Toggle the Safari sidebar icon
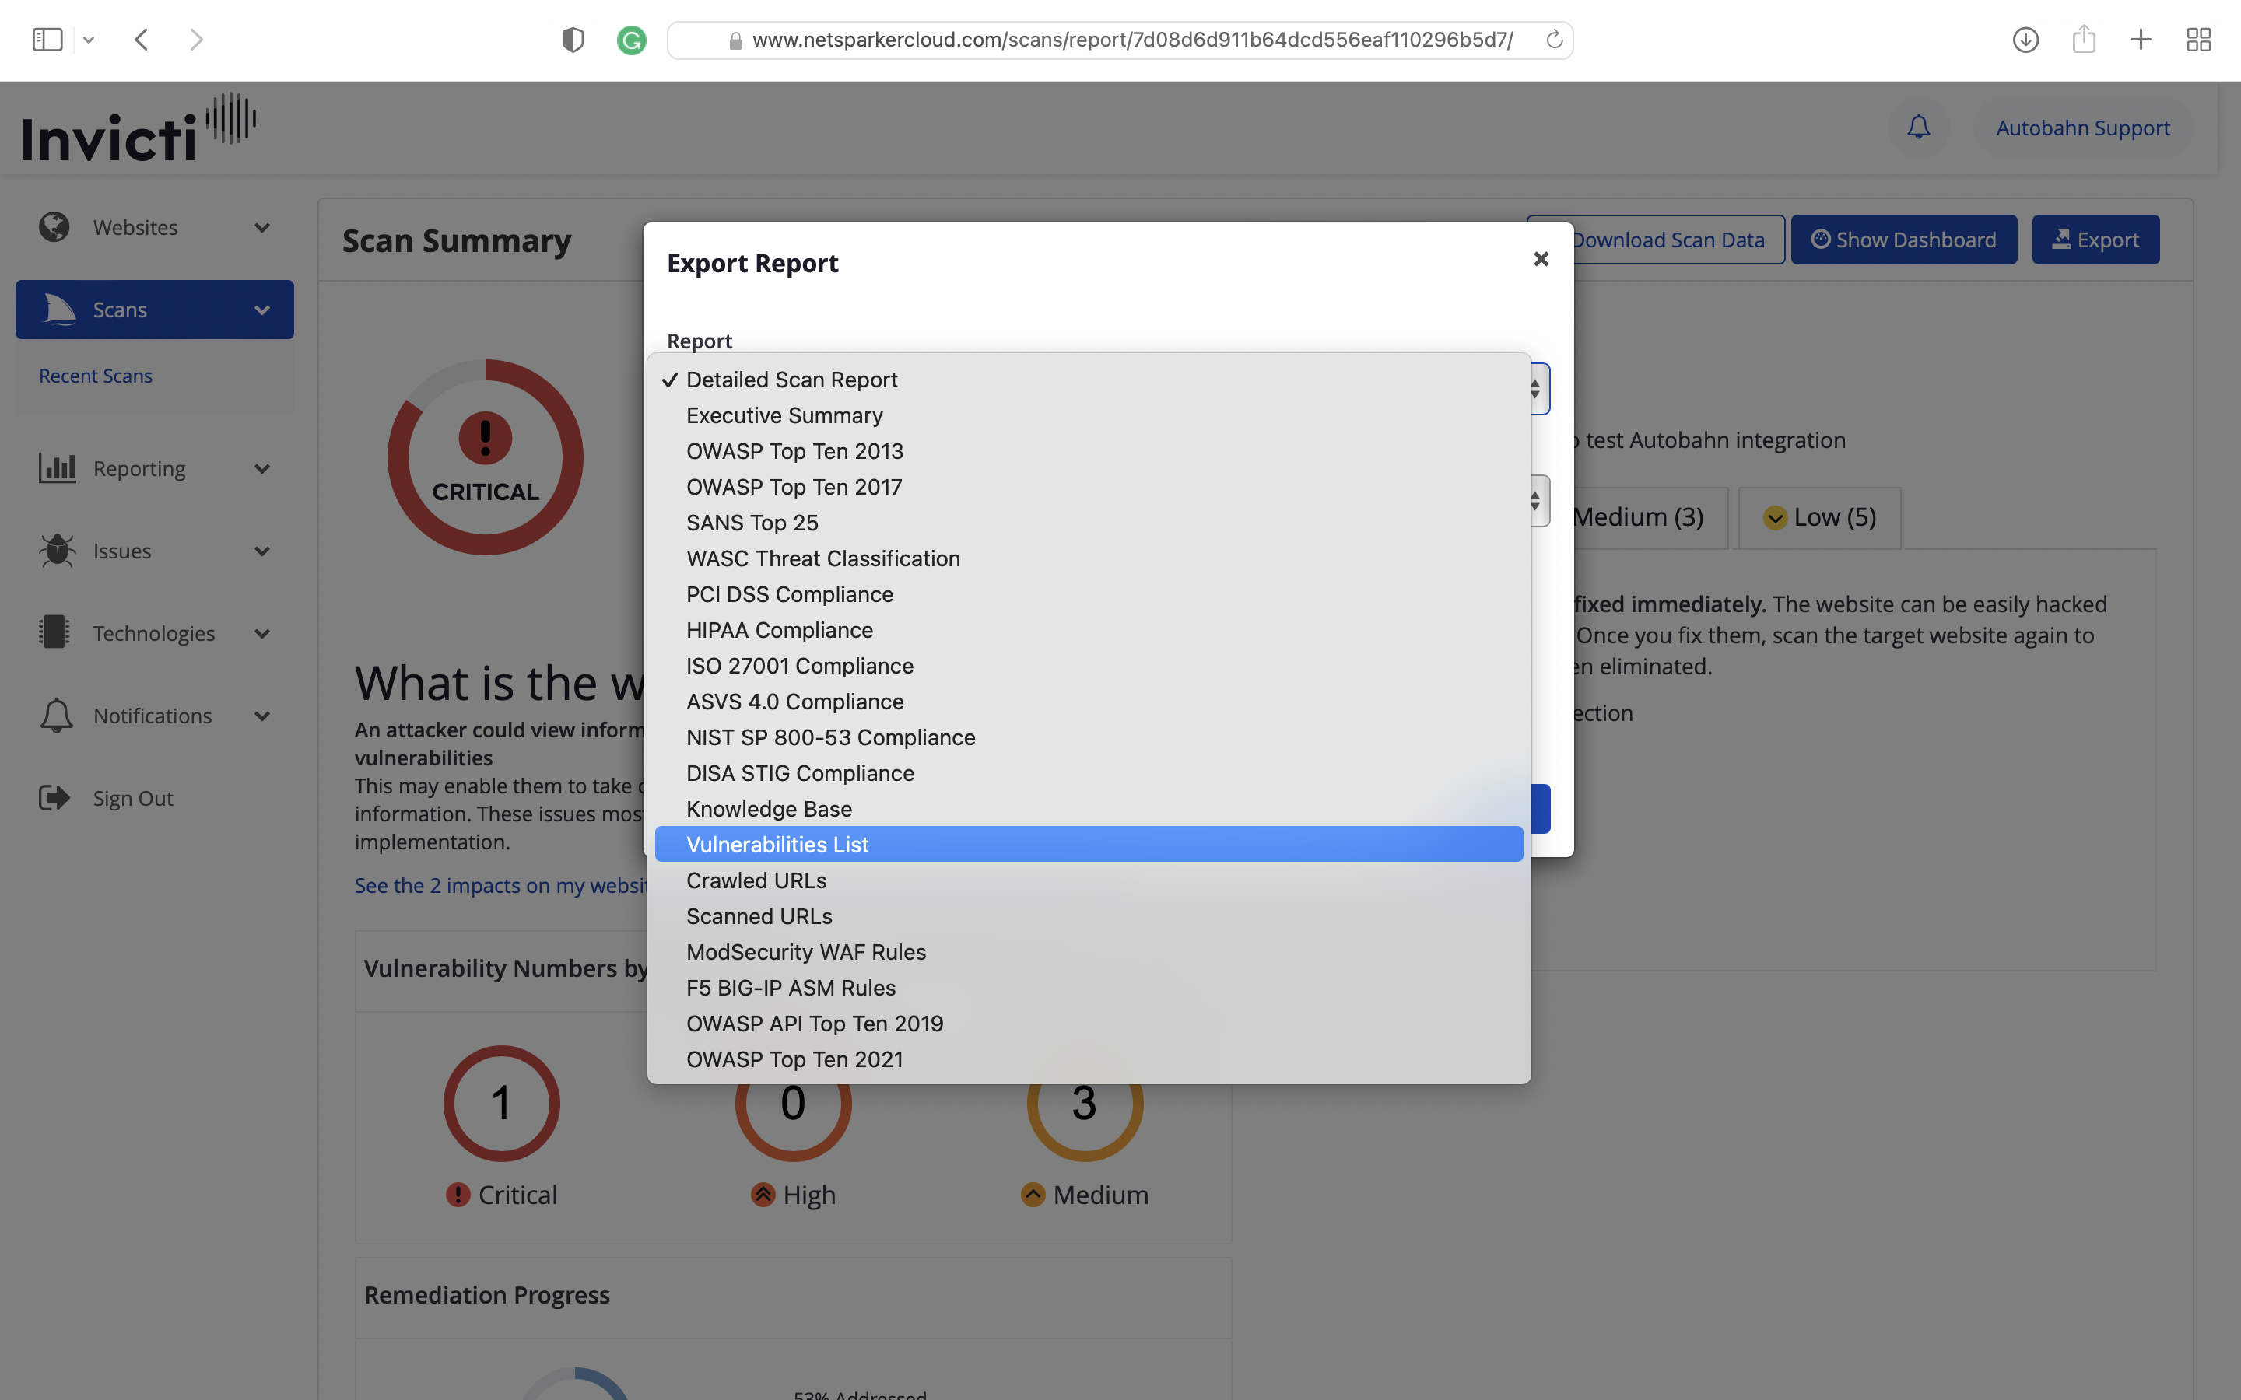The height and width of the screenshot is (1400, 2241). tap(47, 40)
